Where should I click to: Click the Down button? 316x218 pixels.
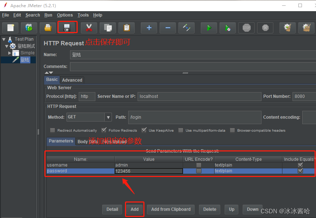[252, 209]
